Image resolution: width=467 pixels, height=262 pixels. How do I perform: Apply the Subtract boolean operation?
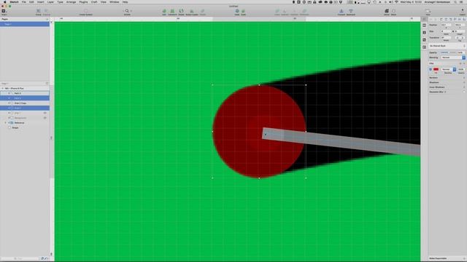click(285, 12)
